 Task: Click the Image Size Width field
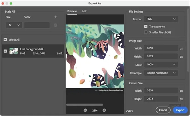[x=161, y=48]
